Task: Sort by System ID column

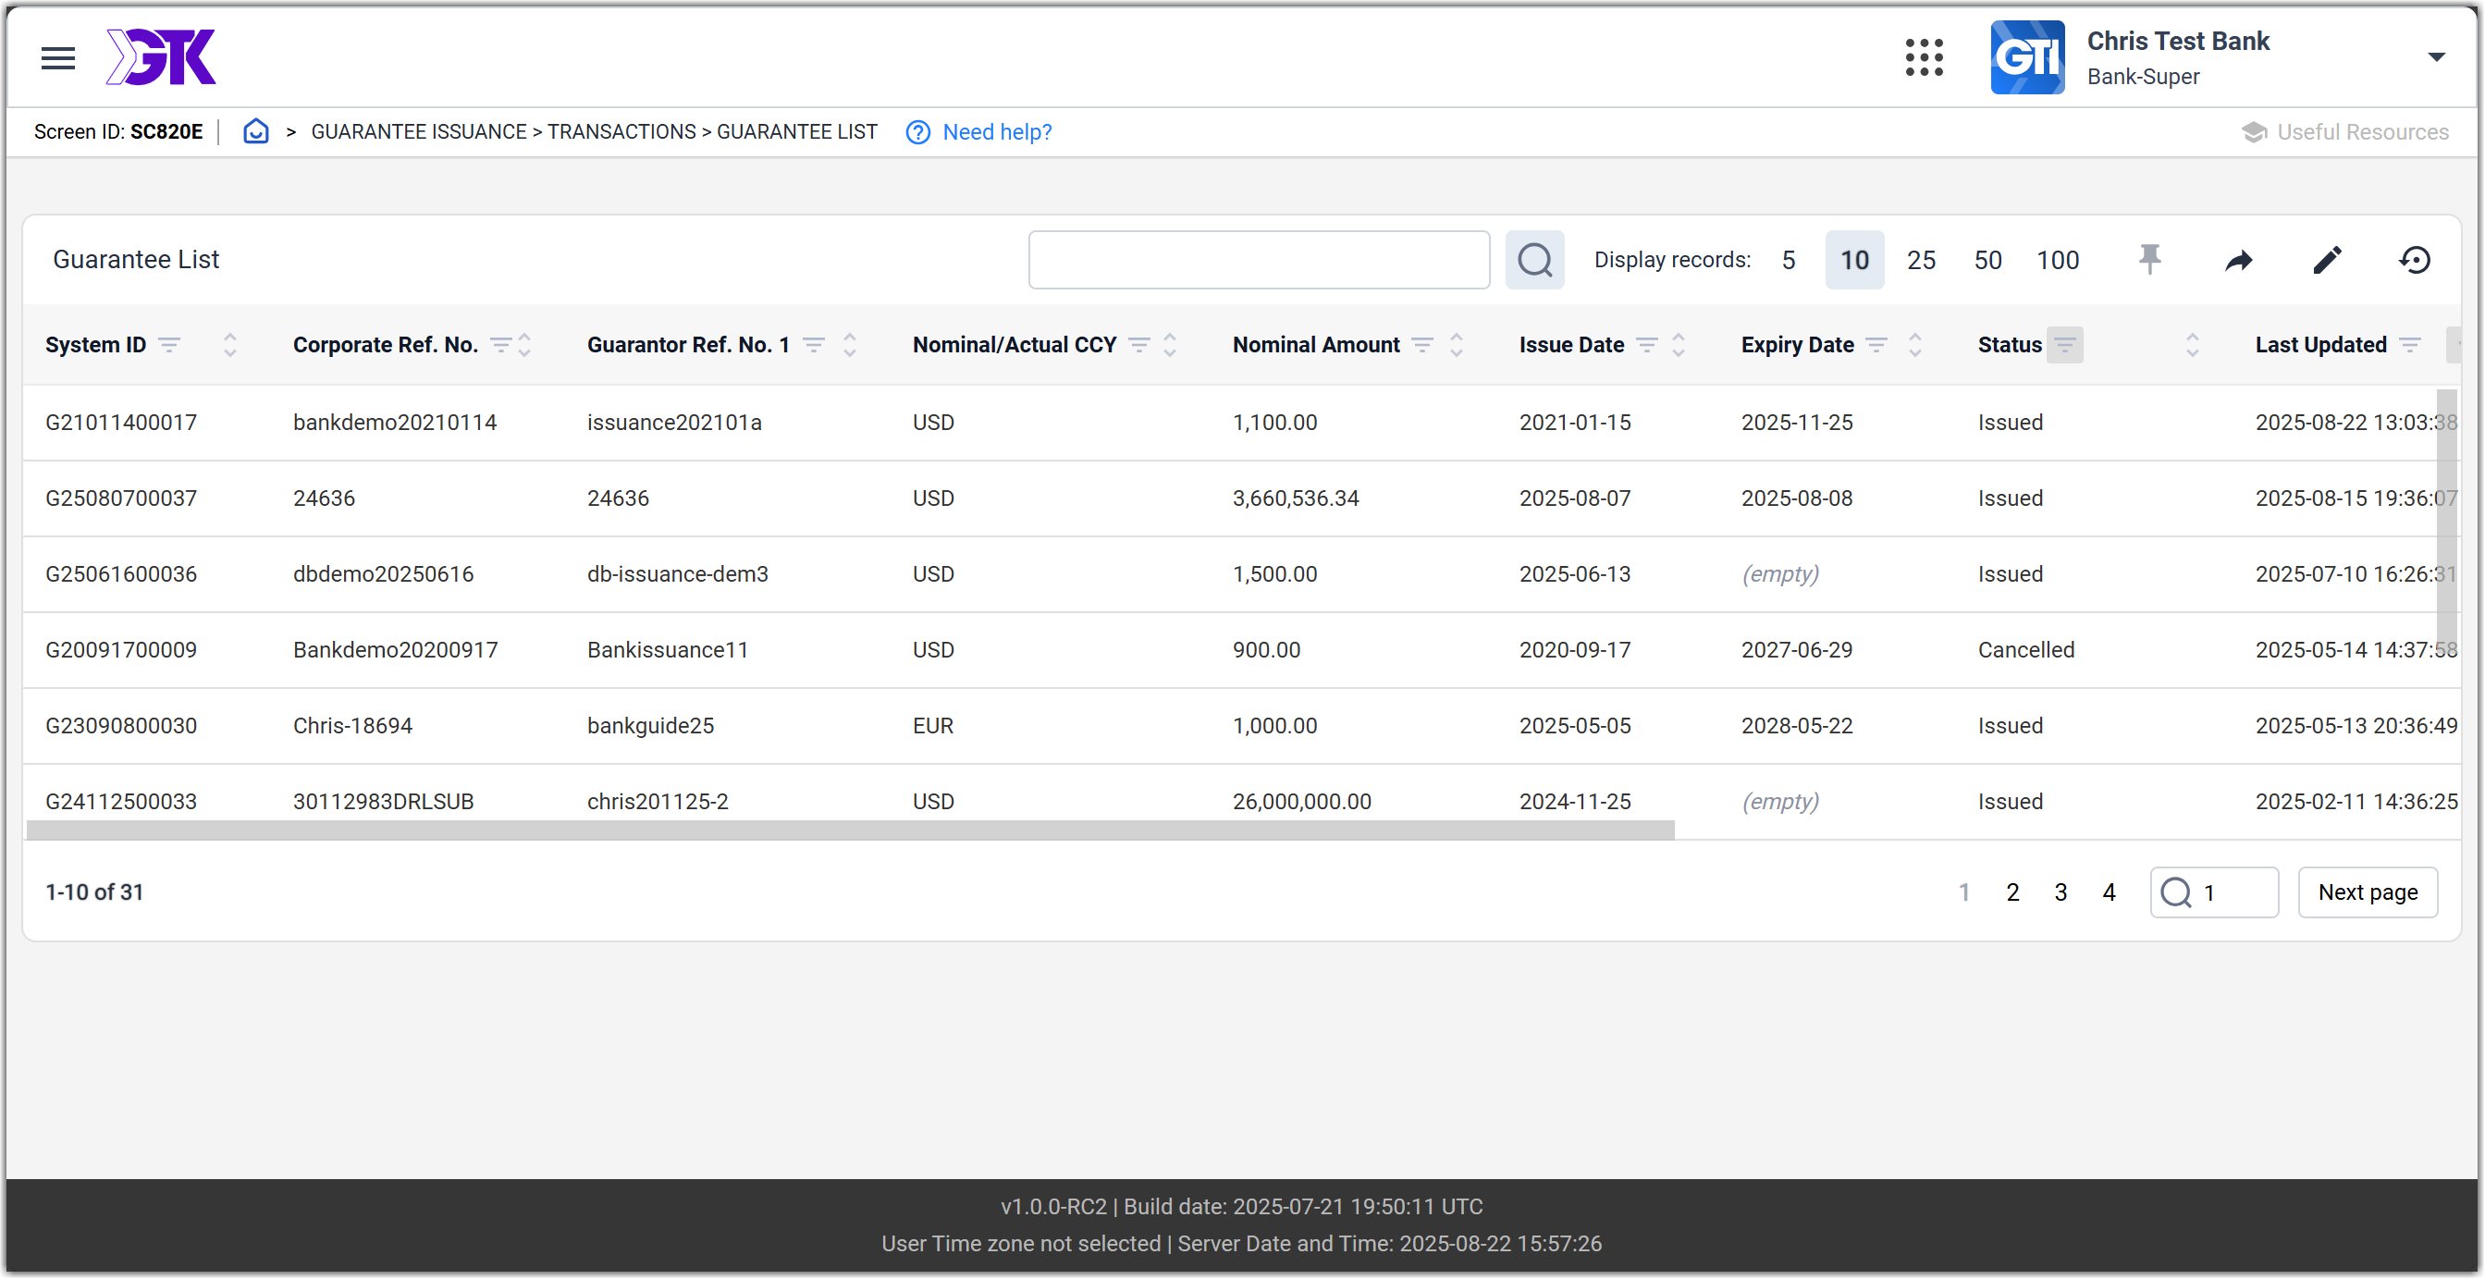Action: (x=229, y=345)
